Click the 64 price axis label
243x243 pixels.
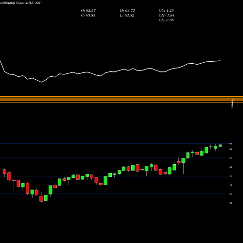(x=231, y=143)
